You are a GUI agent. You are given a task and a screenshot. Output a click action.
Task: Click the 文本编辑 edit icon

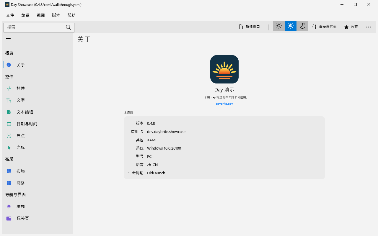point(9,112)
